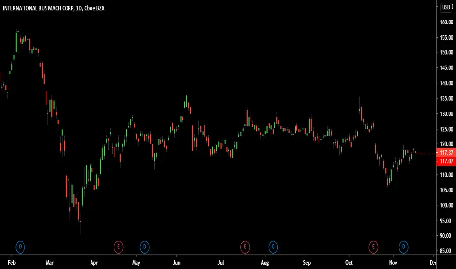Select the red 117.07 price label
This screenshot has height=269, width=456.
(x=446, y=161)
